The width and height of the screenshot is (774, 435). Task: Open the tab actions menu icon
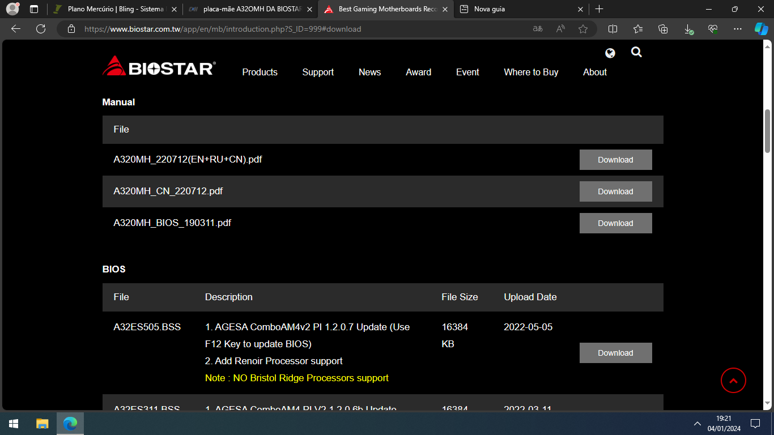tap(34, 9)
